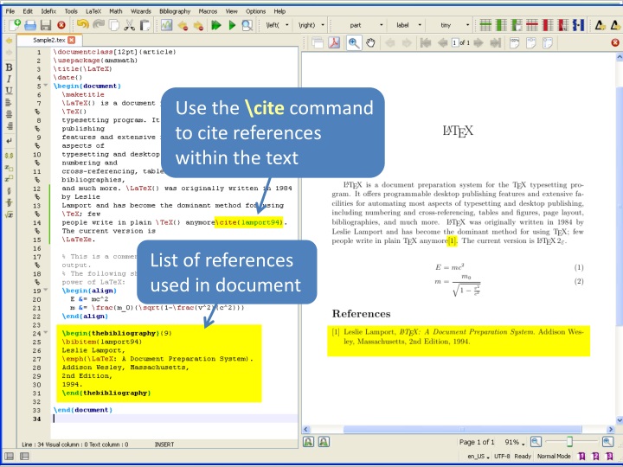623x467 pixels.
Task: Open the en_US spelling language dropdown
Action: (x=478, y=457)
